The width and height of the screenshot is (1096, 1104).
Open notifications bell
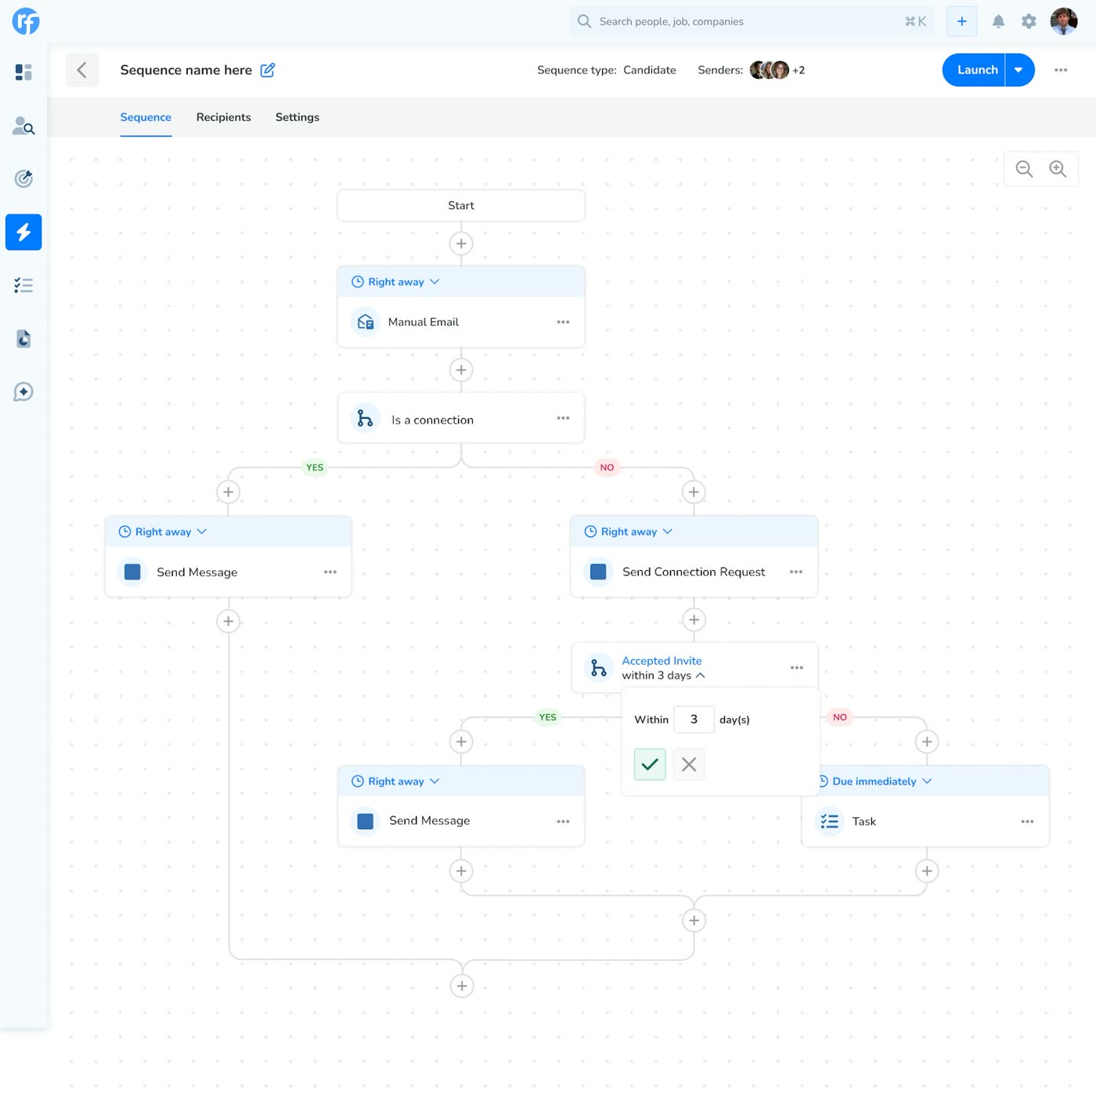coord(998,21)
